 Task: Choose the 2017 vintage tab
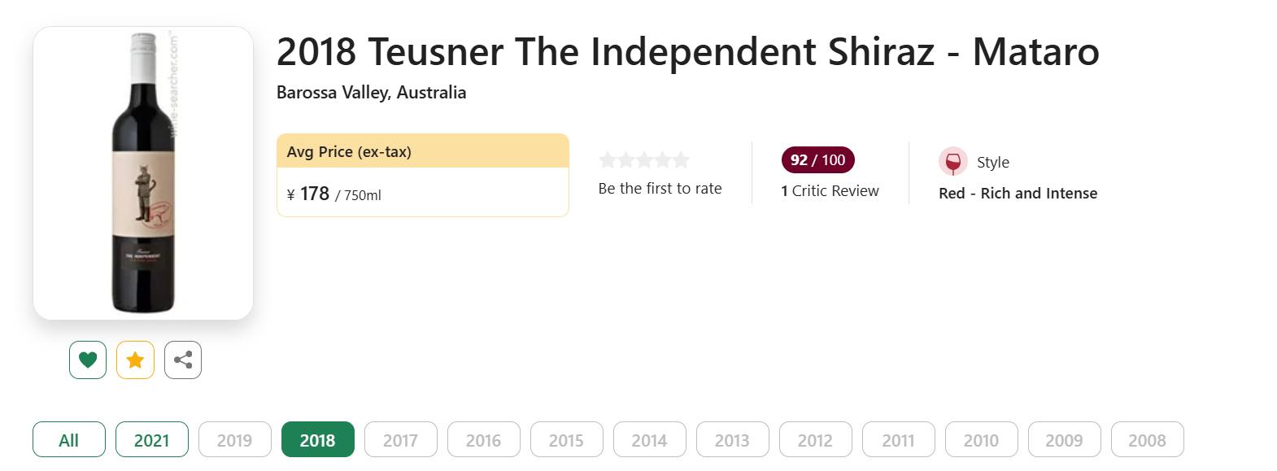click(x=401, y=440)
